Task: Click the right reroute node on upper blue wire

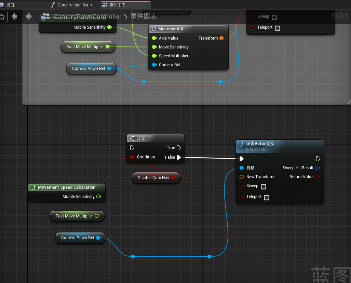Action: click(220, 82)
